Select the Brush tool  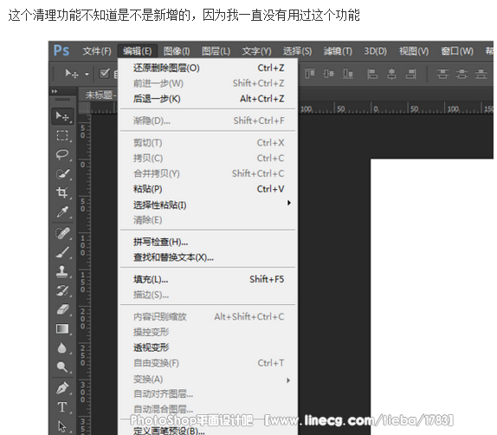click(62, 252)
